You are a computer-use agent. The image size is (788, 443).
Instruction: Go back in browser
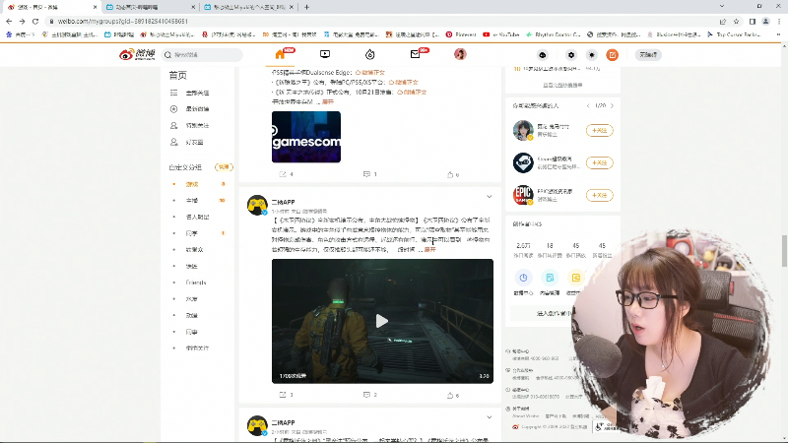(9, 21)
